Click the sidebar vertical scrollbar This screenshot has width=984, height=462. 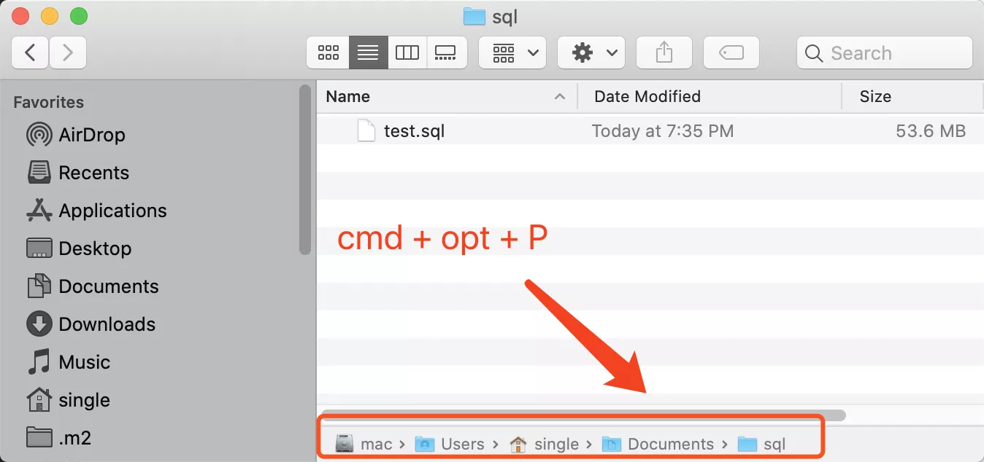305,170
